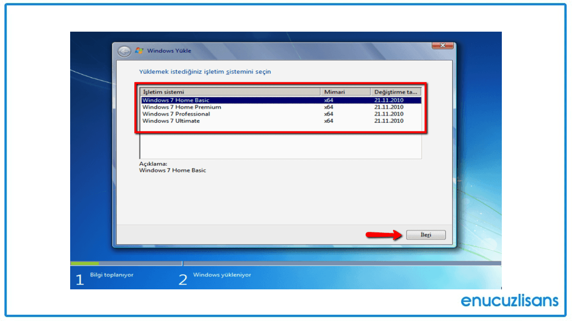Click the Mimari column header
Viewport: 572px width, 321px height.
click(345, 92)
